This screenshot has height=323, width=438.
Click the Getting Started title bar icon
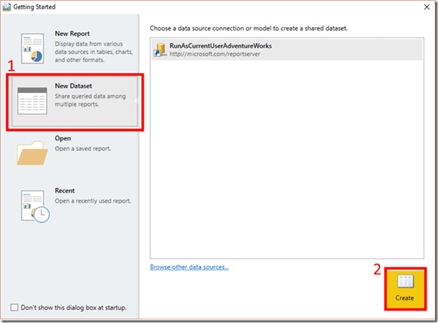6,7
